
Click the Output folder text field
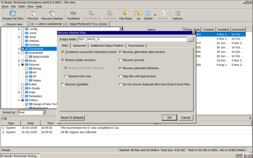[x=132, y=39]
